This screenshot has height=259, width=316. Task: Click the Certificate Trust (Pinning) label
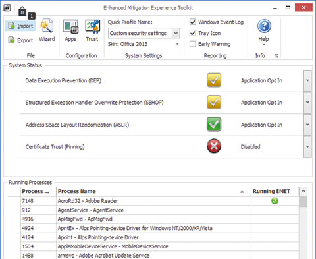pos(55,146)
